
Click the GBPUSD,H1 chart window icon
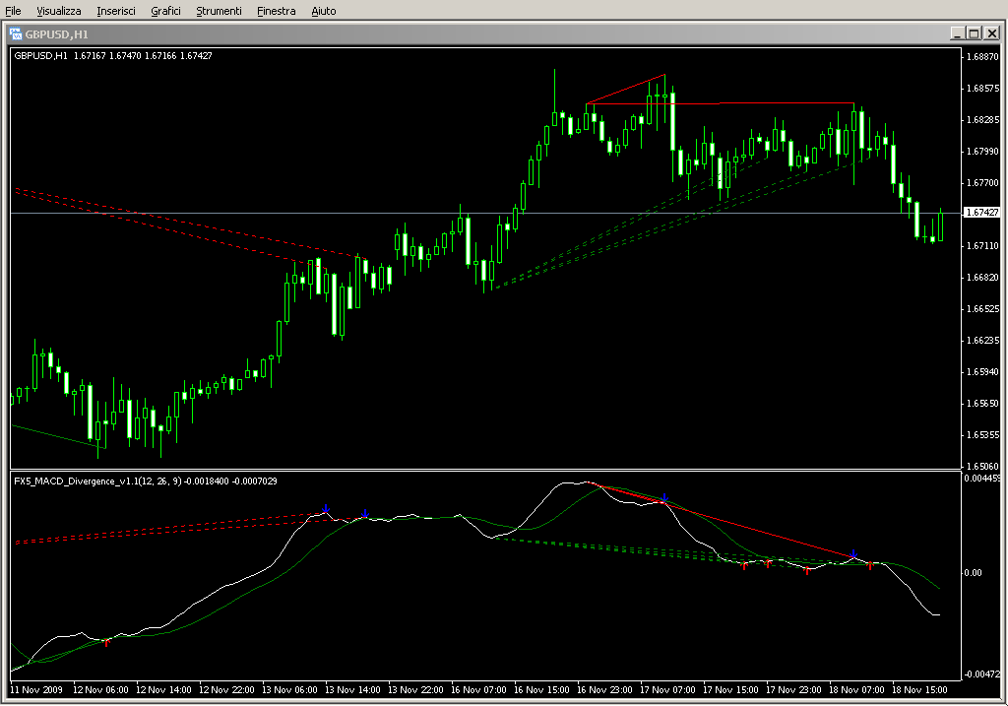pos(16,34)
